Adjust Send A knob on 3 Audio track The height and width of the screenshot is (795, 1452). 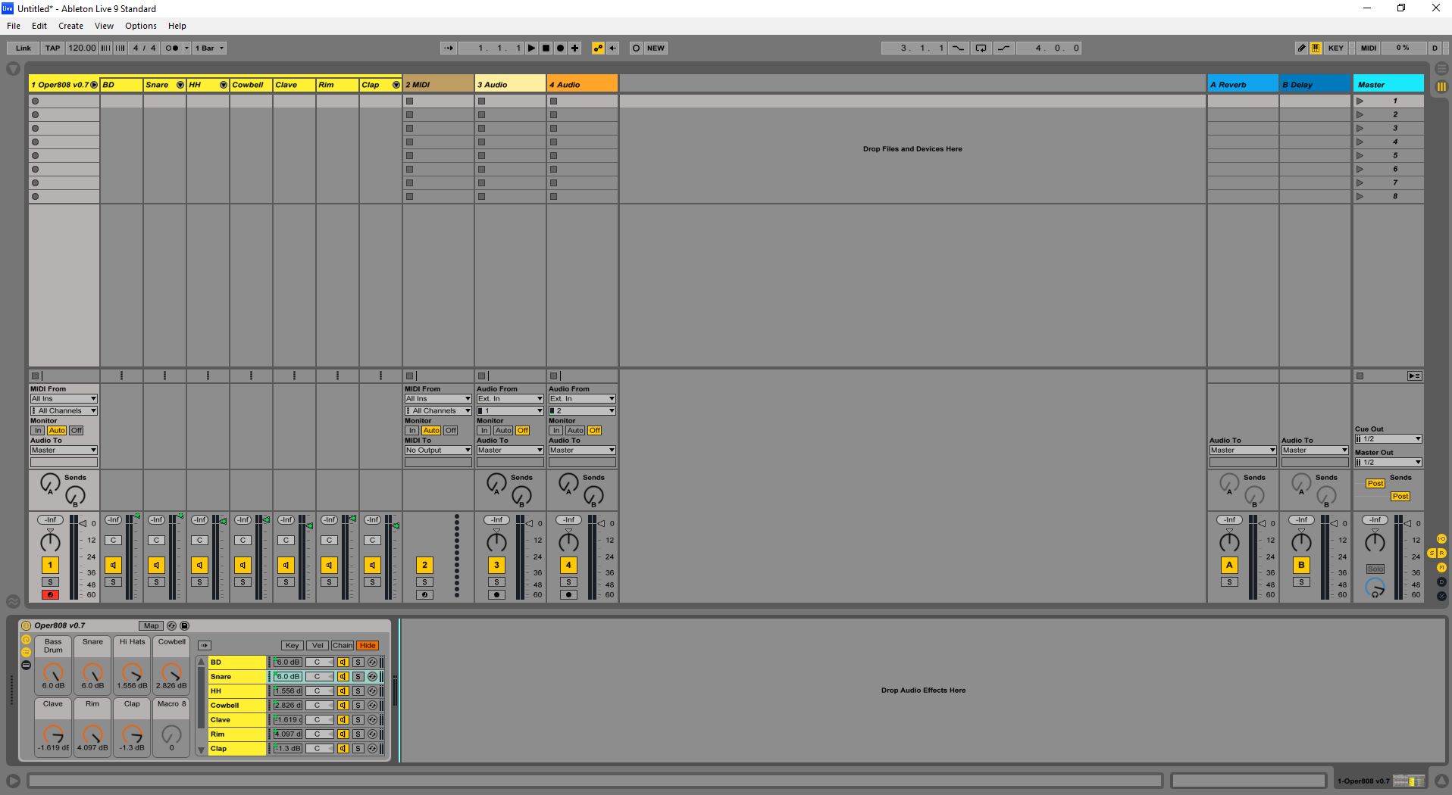(x=496, y=483)
